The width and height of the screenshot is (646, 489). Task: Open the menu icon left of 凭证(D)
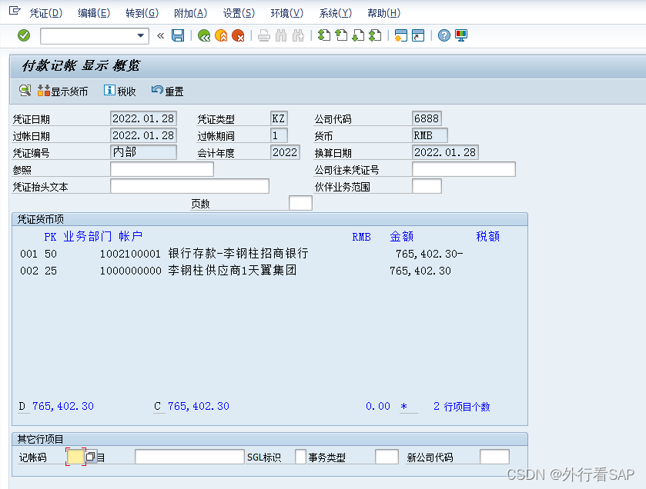click(x=15, y=11)
